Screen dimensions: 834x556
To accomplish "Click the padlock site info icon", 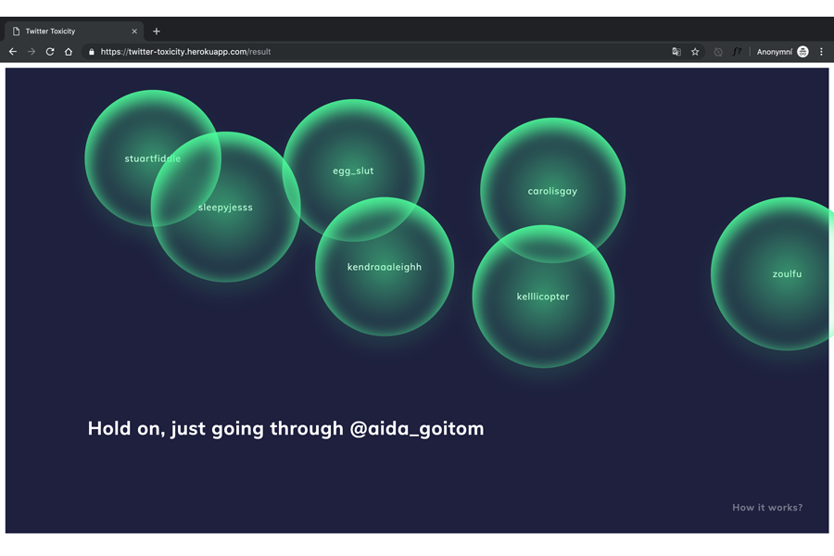I will 91,52.
